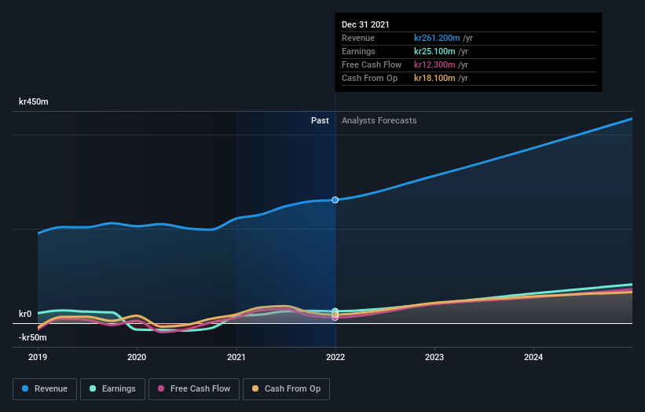The image size is (645, 412).
Task: Click the yellow Cash From Op data point at 2022
Action: tap(335, 315)
